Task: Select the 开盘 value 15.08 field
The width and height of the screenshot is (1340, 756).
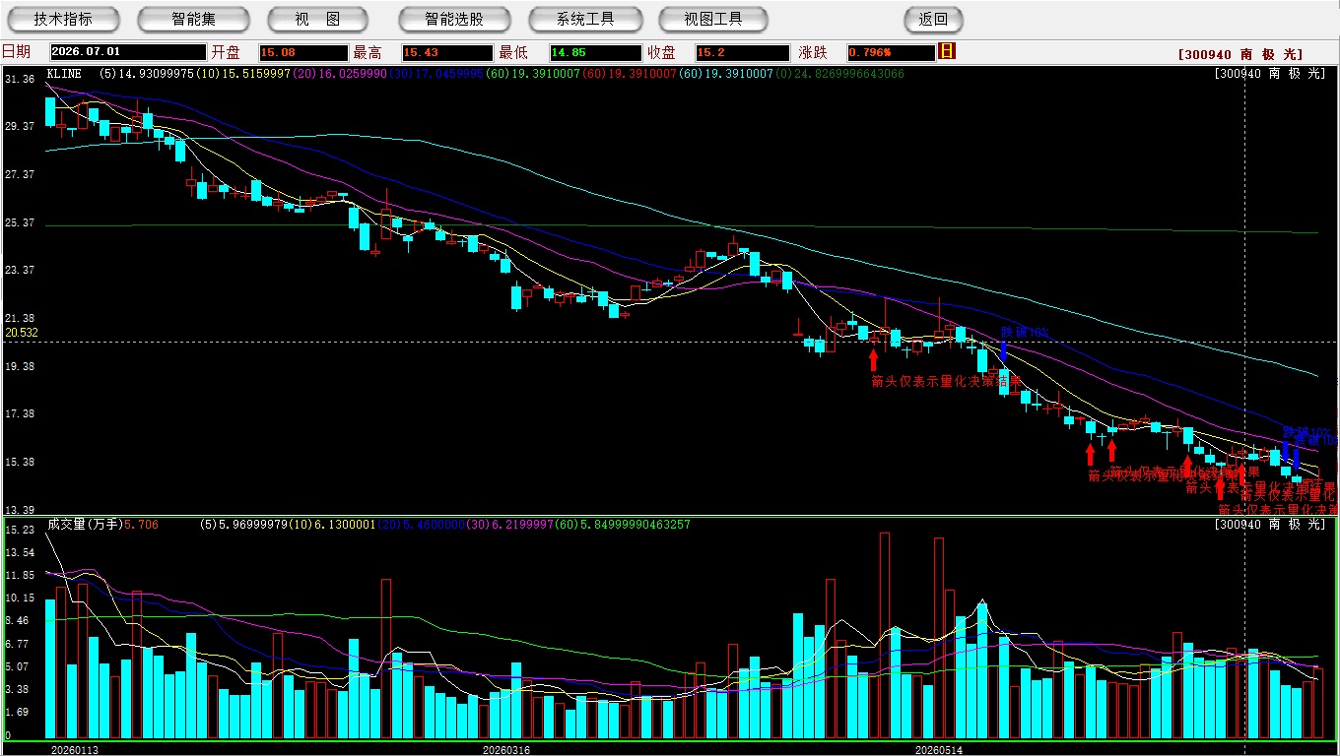Action: click(x=303, y=52)
